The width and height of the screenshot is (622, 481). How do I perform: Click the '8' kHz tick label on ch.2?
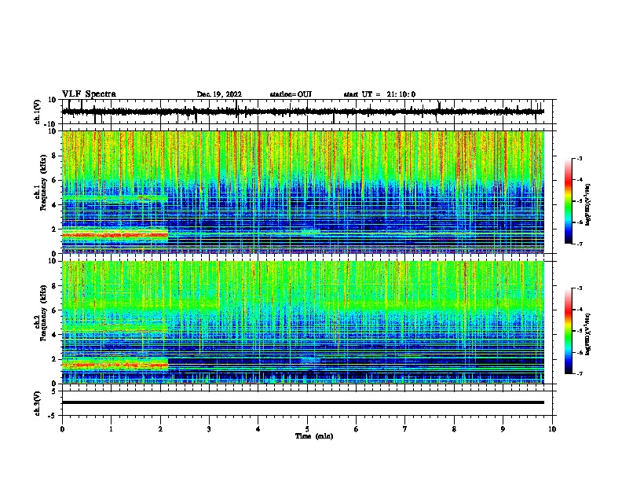coord(55,285)
